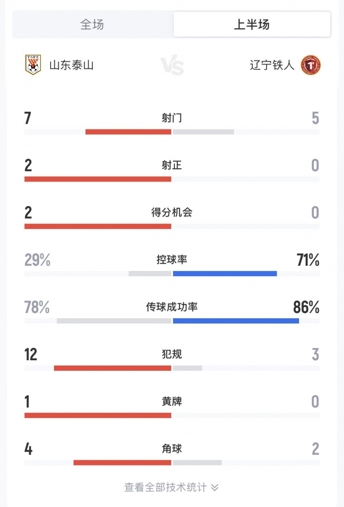
Task: Select the 上半场 tab
Action: coord(252,24)
